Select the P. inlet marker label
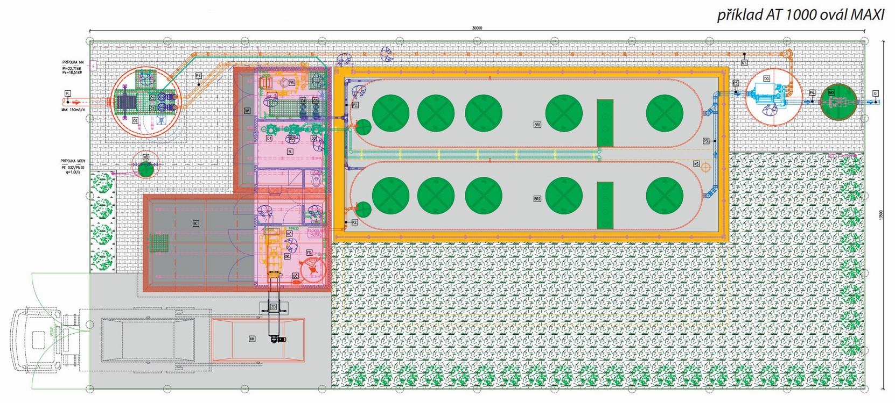Viewport: 895px width, 403px height. click(67, 93)
